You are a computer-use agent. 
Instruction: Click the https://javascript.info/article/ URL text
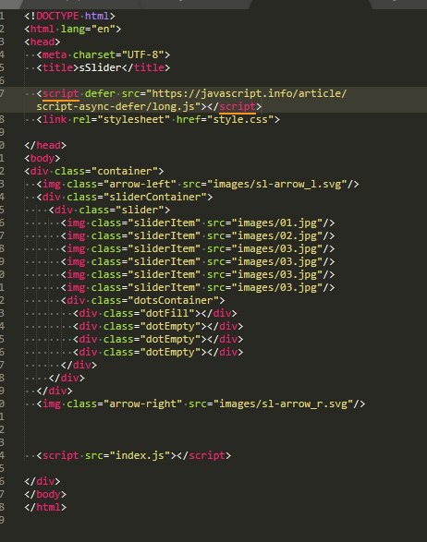click(x=250, y=93)
